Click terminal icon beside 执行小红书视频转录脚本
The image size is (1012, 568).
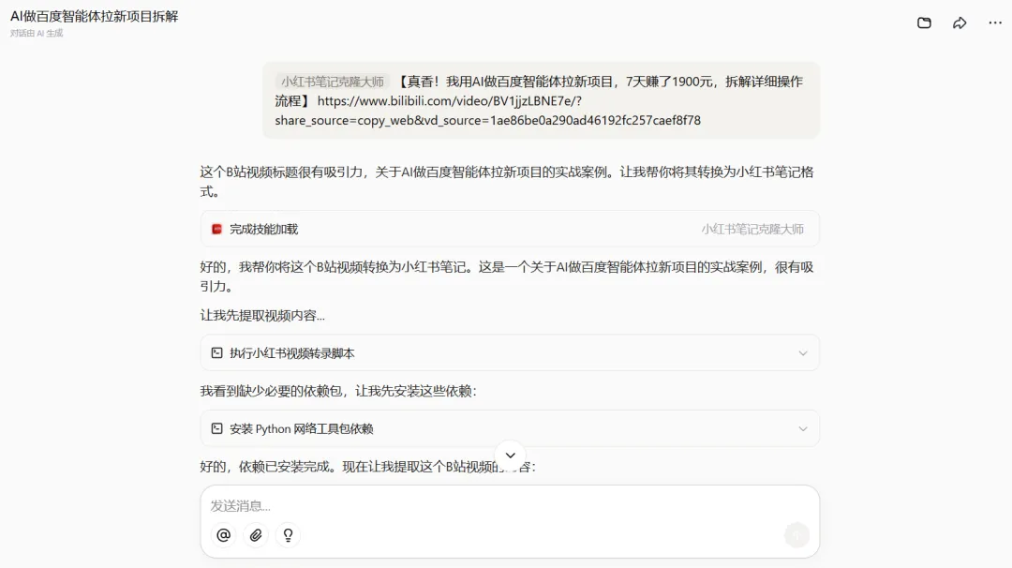216,353
